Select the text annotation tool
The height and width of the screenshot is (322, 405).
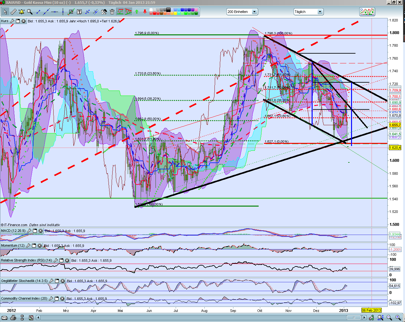79,12
